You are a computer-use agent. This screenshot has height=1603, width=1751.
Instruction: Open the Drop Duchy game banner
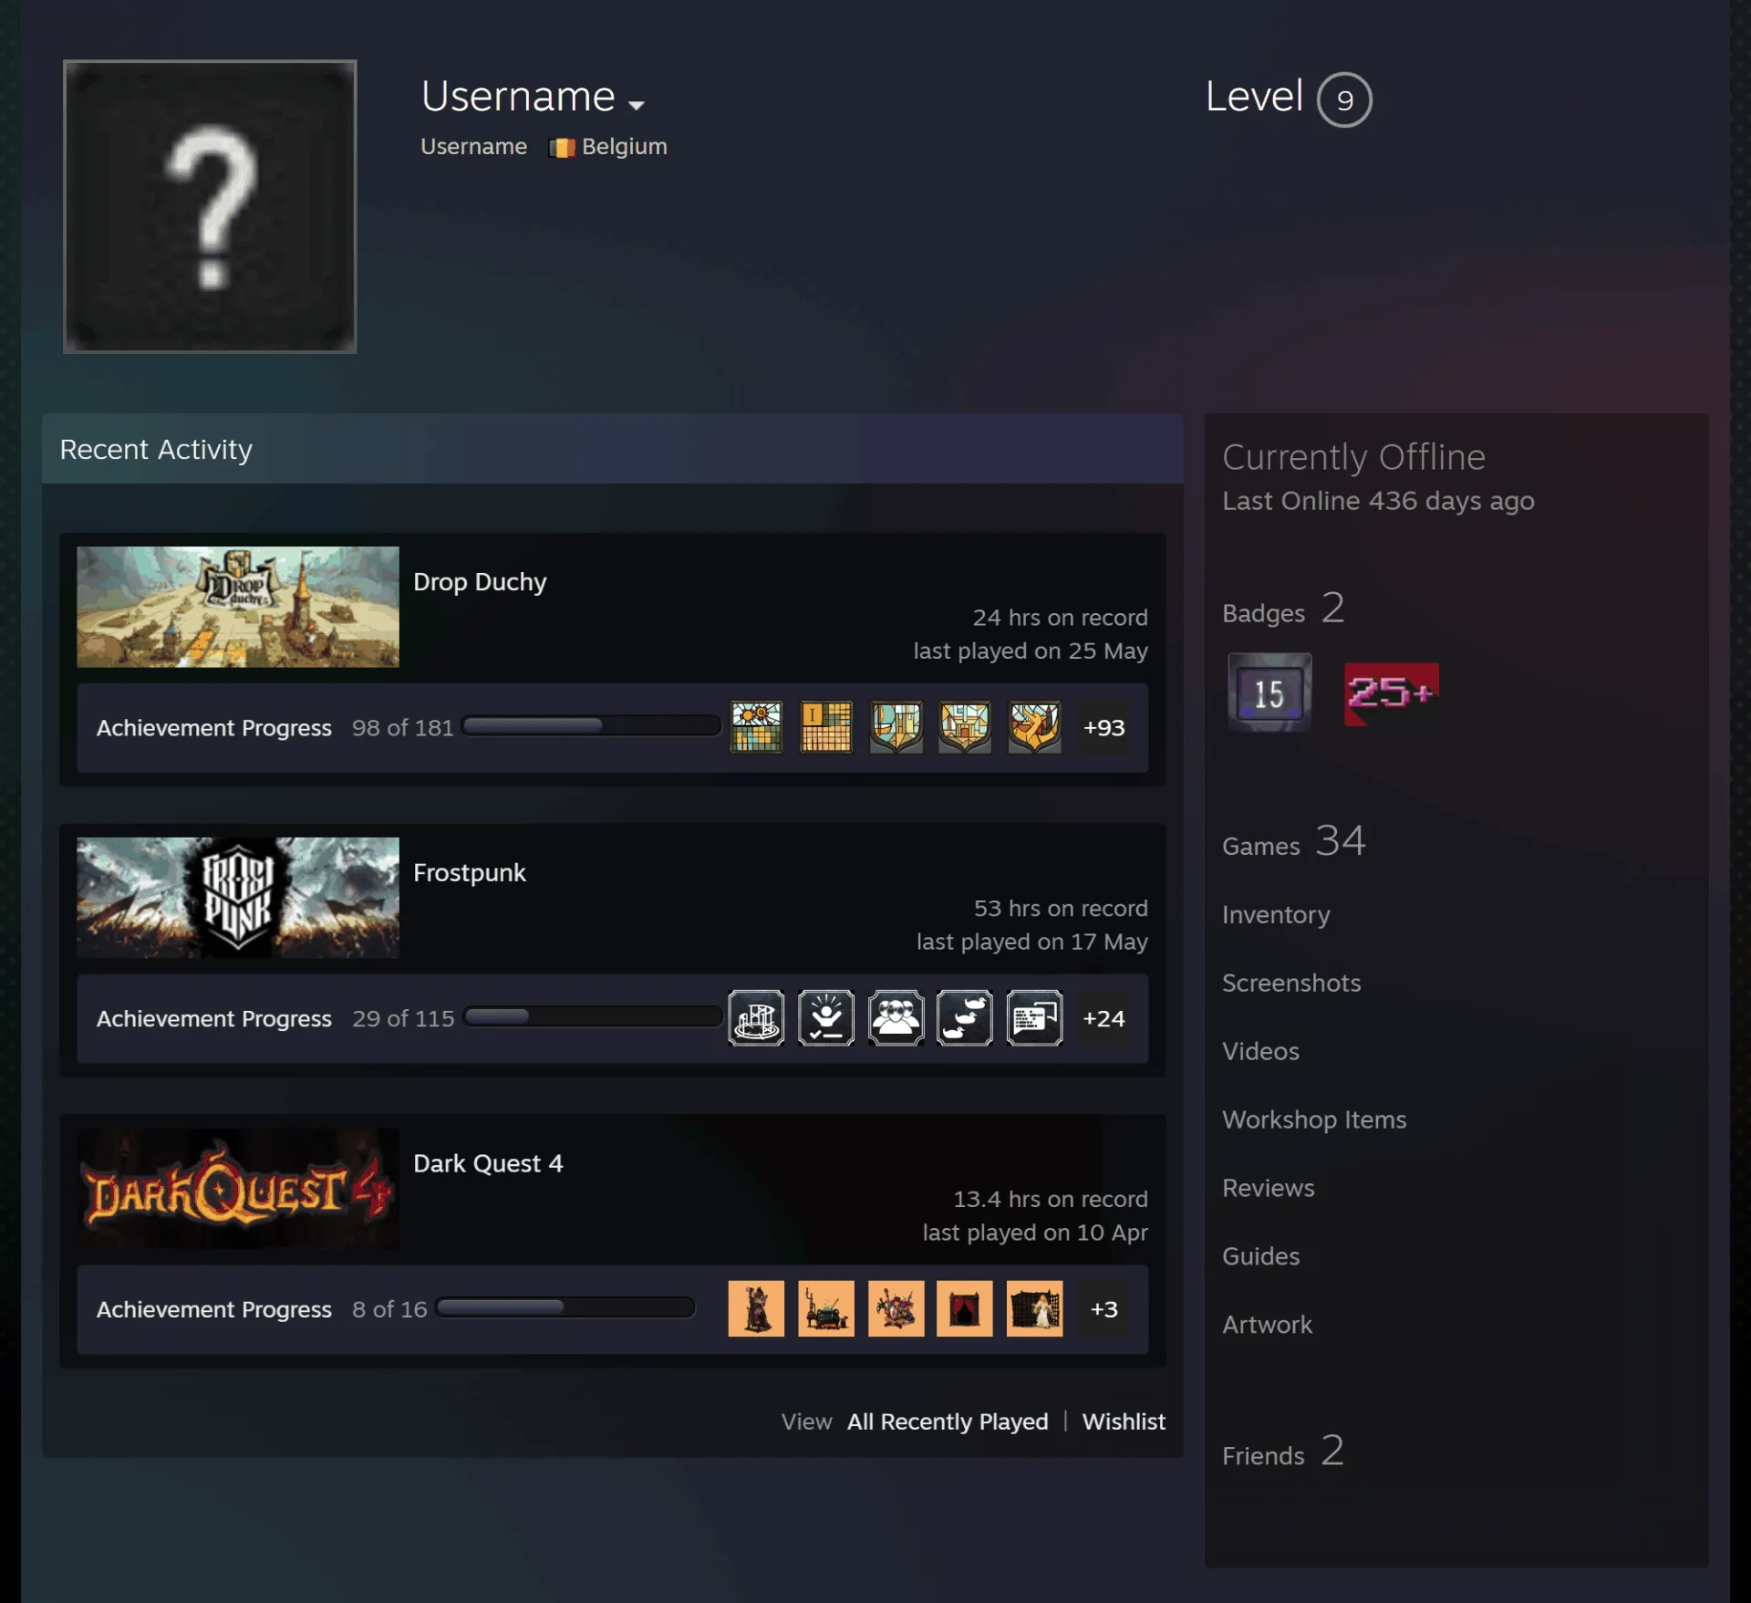coord(238,607)
